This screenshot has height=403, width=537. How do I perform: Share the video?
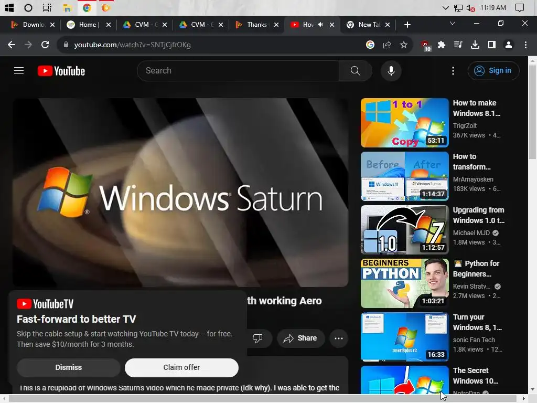click(x=300, y=338)
